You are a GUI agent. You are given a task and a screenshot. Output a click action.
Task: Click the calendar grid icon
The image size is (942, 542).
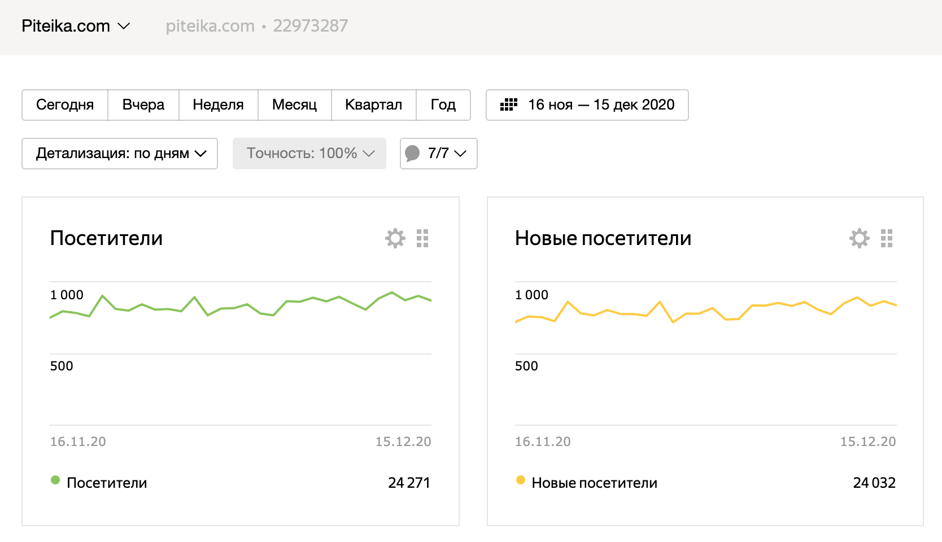(508, 104)
